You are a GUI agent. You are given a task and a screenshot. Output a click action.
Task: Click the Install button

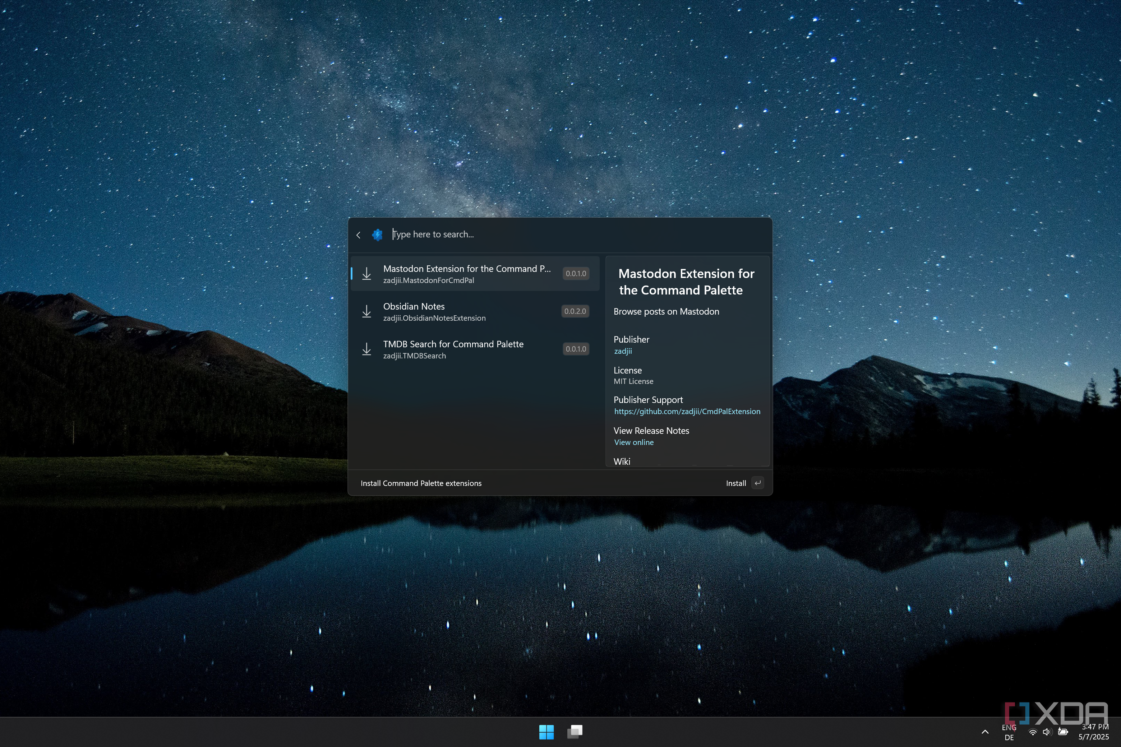(x=736, y=483)
